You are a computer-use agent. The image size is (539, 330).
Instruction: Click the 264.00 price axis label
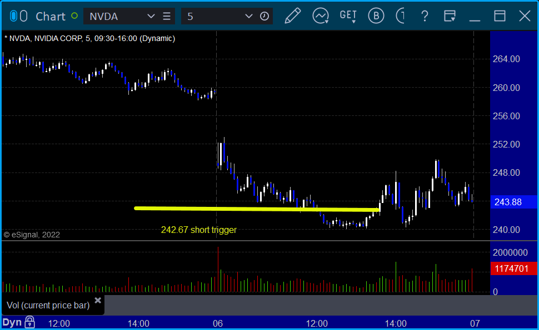point(506,59)
